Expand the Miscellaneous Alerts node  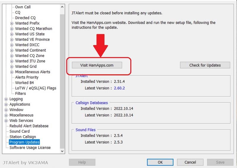12,72
